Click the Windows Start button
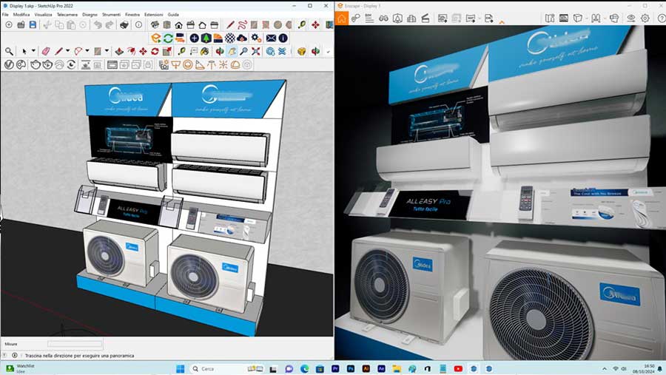This screenshot has width=666, height=375. pyautogui.click(x=180, y=368)
